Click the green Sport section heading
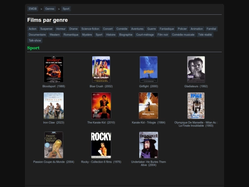 (x=33, y=48)
